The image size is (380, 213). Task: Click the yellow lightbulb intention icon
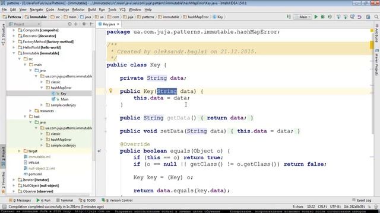[110, 91]
